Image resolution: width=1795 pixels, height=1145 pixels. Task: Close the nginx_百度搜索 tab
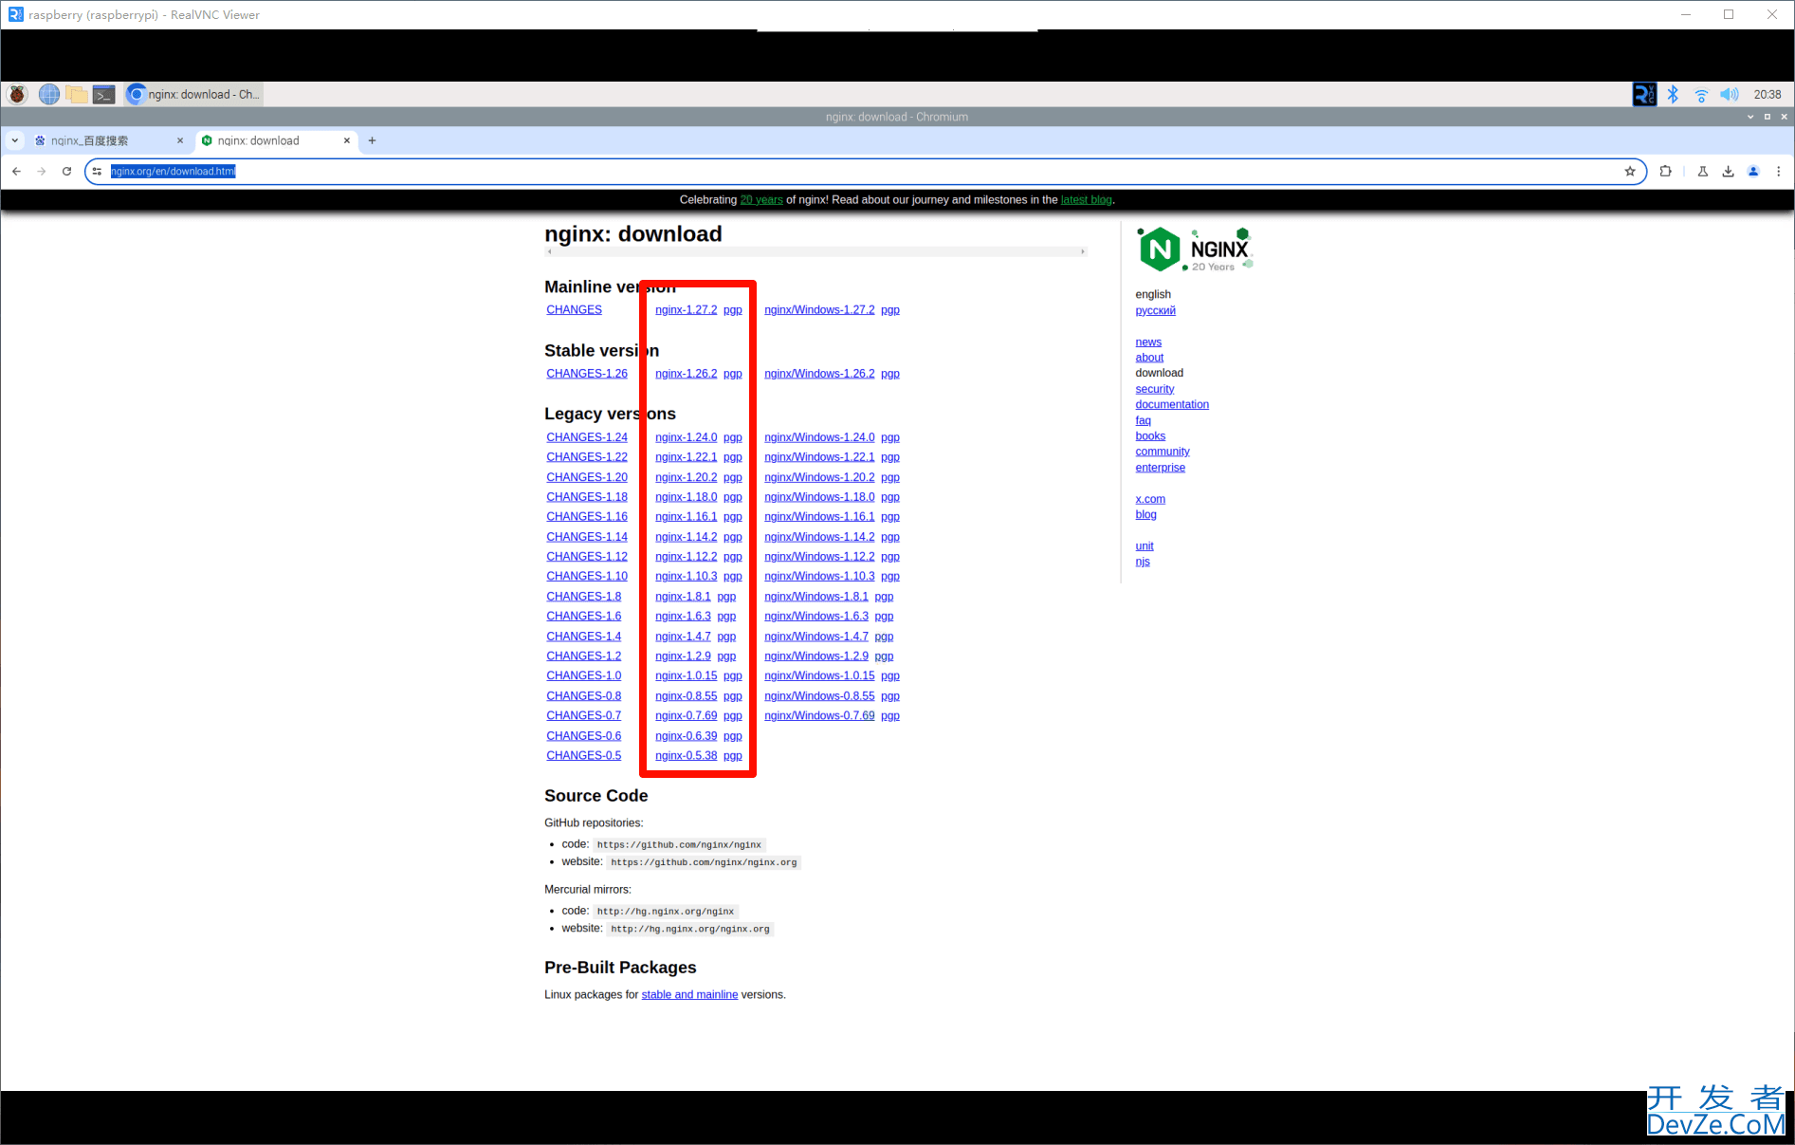click(180, 140)
